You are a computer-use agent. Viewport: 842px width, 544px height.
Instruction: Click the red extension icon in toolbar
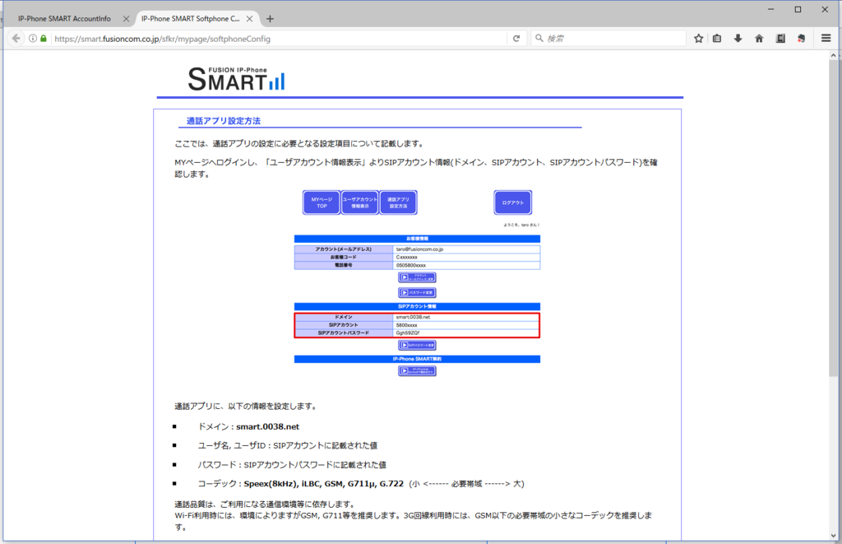click(801, 39)
